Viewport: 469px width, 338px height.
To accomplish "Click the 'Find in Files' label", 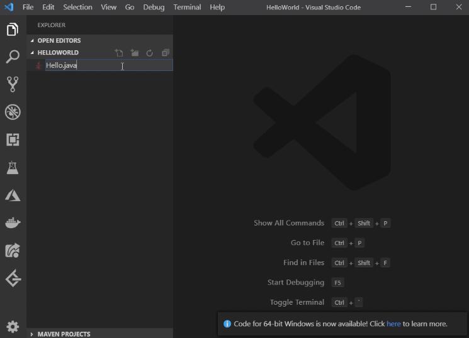I will [x=303, y=263].
